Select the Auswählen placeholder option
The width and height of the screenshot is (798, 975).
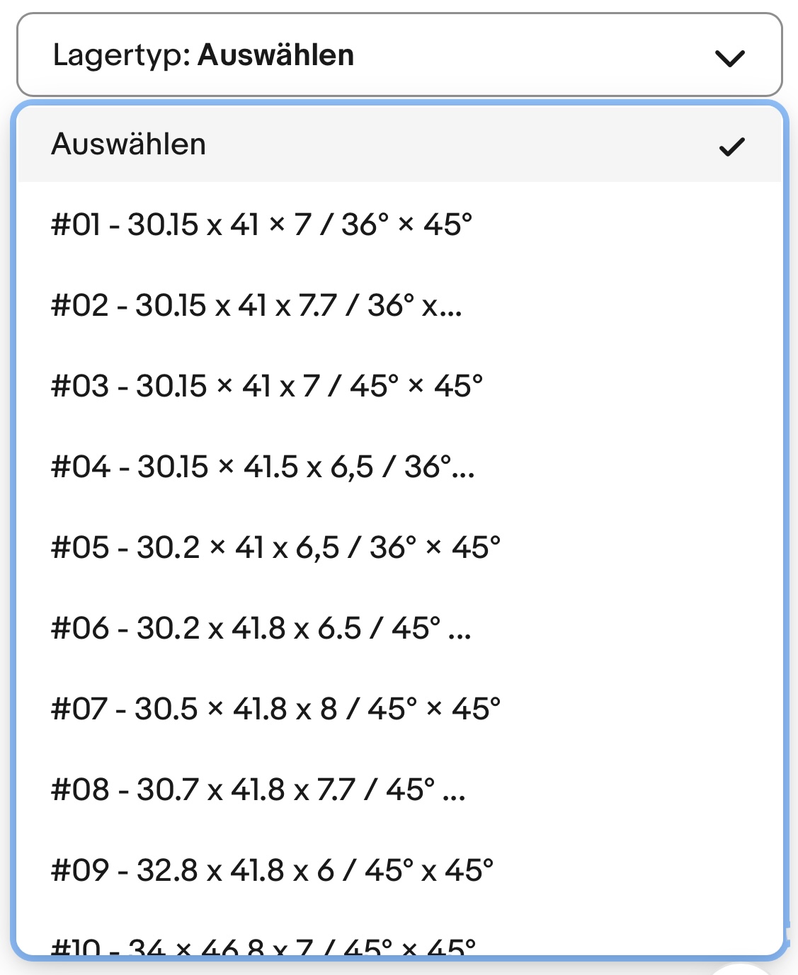(x=129, y=144)
